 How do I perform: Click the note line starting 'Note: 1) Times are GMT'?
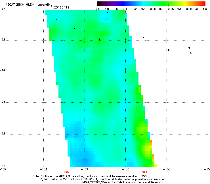90,176
